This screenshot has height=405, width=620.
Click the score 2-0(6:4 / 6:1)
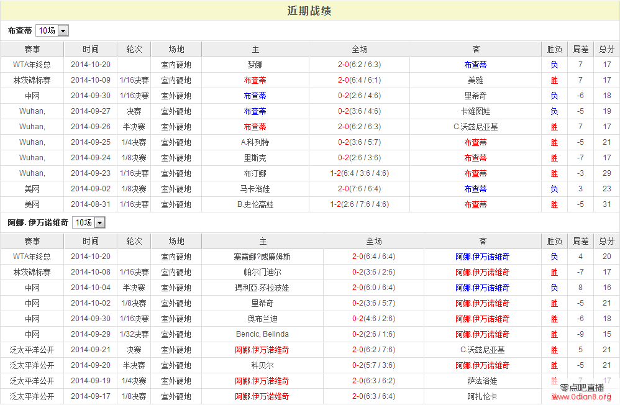click(360, 80)
